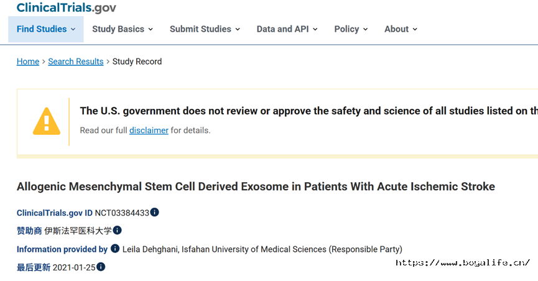Screen dimensions: 538x281
Task: Click the 赞助商 sponsor label
Action: click(x=29, y=231)
